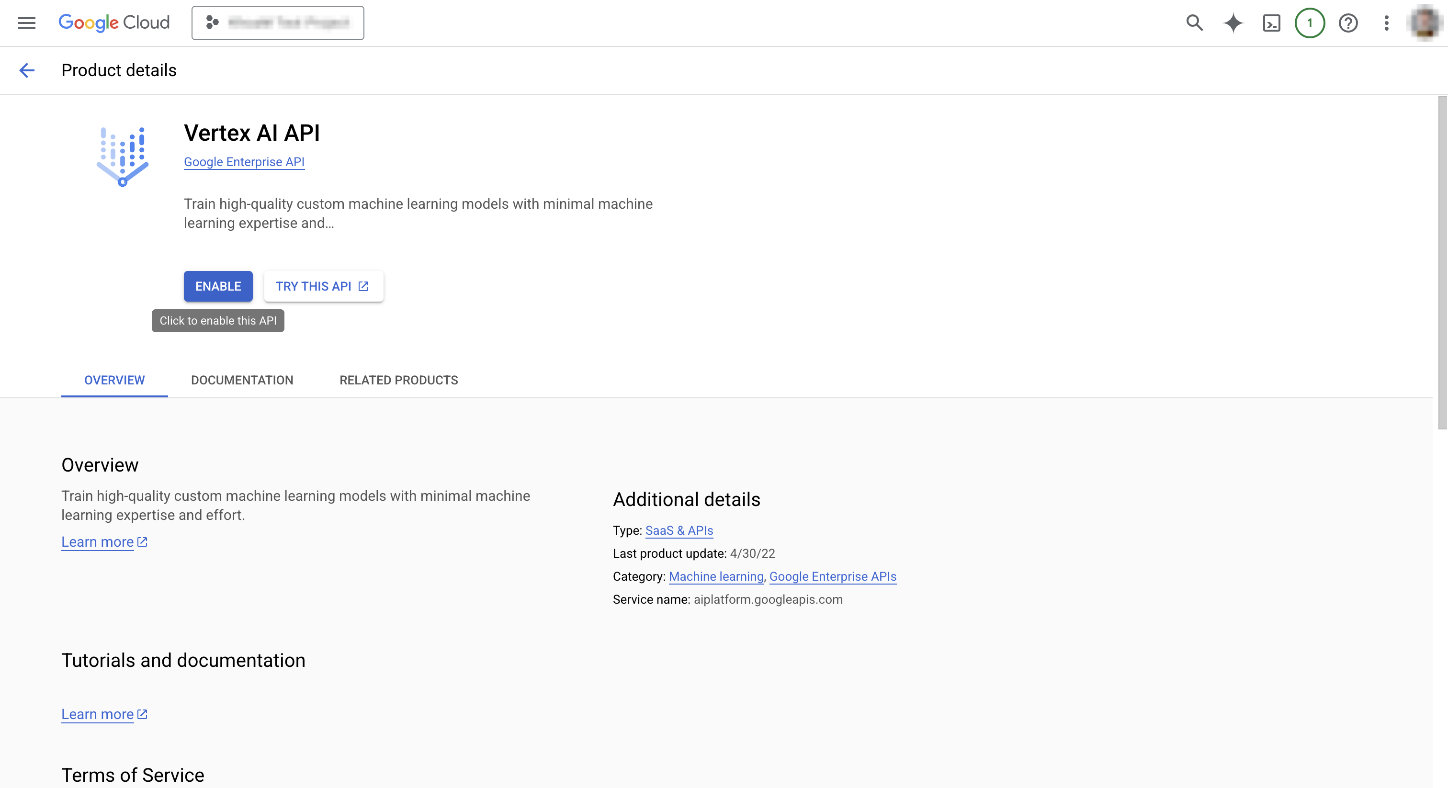1448x788 pixels.
Task: Open the Gemini AI sparkle assistant
Action: pyautogui.click(x=1233, y=23)
